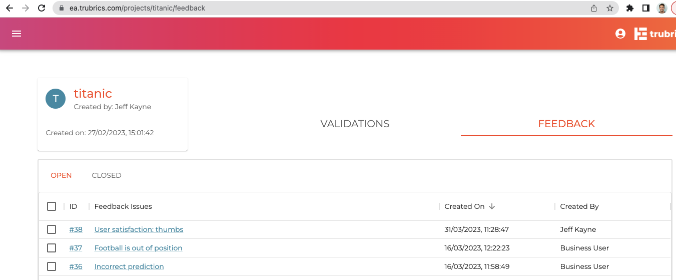The height and width of the screenshot is (280, 676).
Task: Open the titanic project title
Action: click(93, 93)
